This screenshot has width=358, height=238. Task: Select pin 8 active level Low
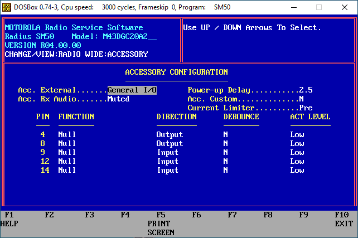tap(297, 143)
